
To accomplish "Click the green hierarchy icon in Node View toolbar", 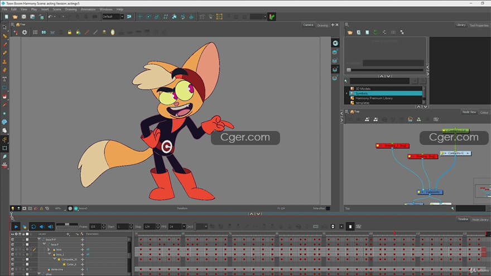I will coord(418,119).
